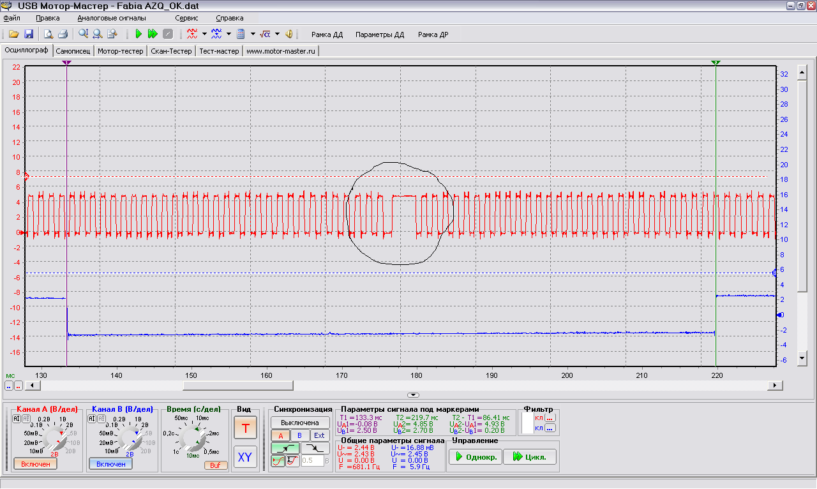Click the Время time-per-division knob
This screenshot has height=489, width=817.
pos(194,437)
